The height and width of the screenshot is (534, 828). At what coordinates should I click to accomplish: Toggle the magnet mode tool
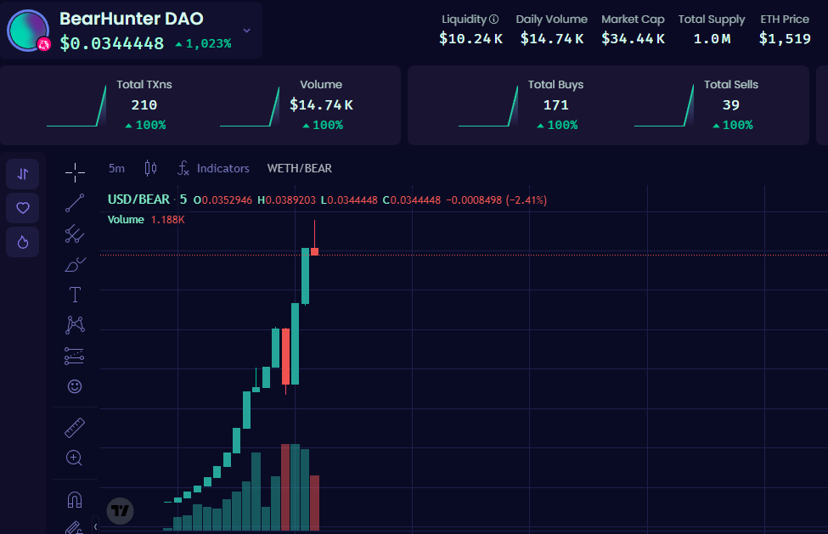(75, 499)
